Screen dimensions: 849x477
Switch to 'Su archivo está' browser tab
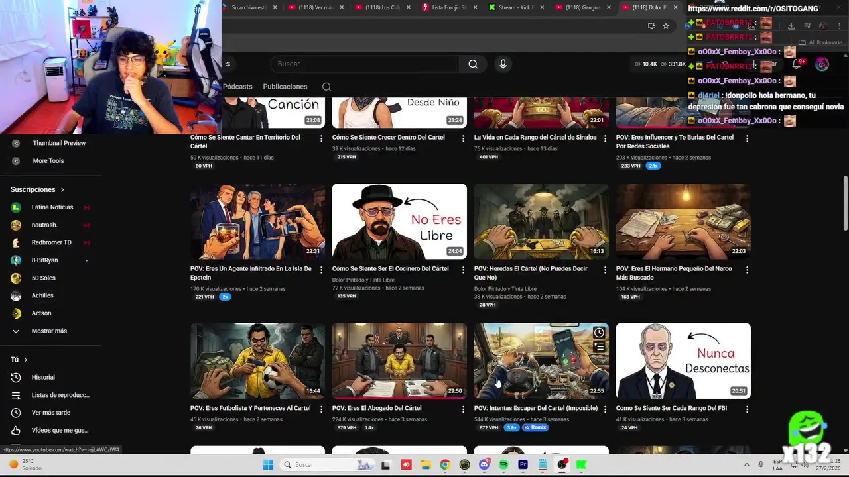(x=249, y=7)
